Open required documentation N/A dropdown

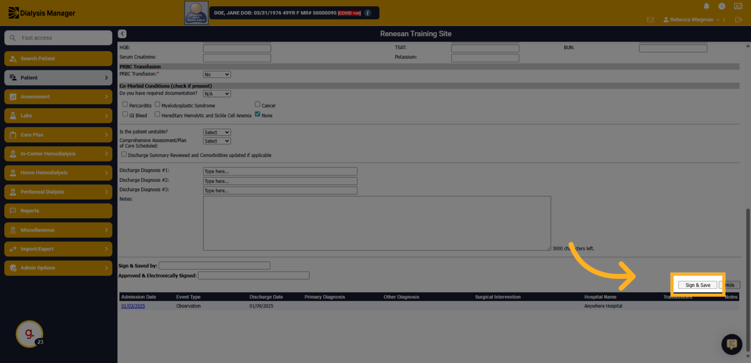coord(217,94)
